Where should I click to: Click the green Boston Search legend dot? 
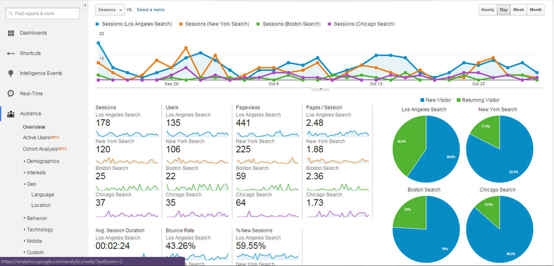(x=258, y=24)
